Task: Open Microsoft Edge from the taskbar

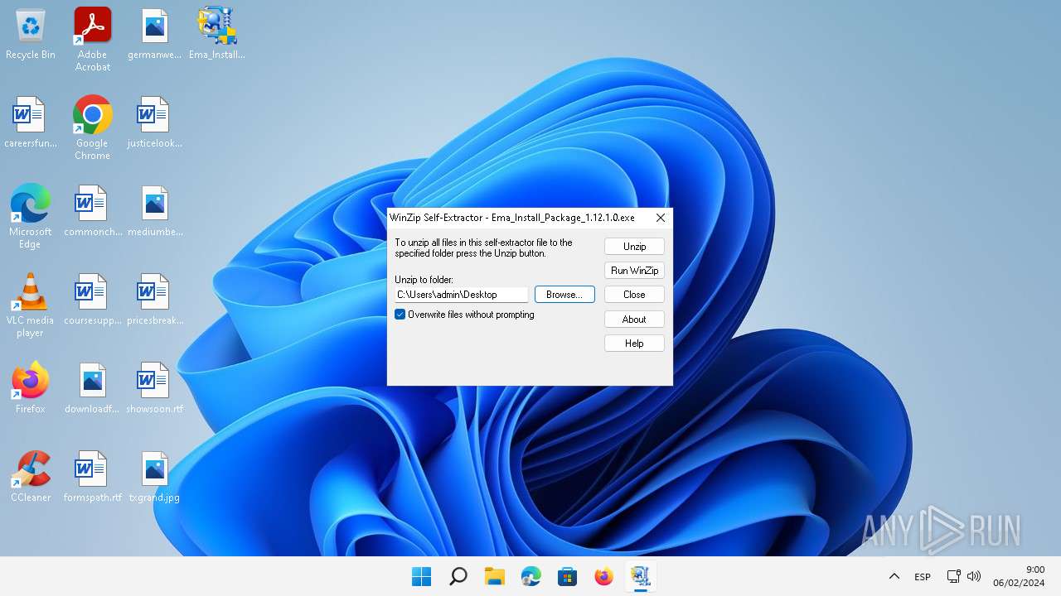Action: pos(531,576)
